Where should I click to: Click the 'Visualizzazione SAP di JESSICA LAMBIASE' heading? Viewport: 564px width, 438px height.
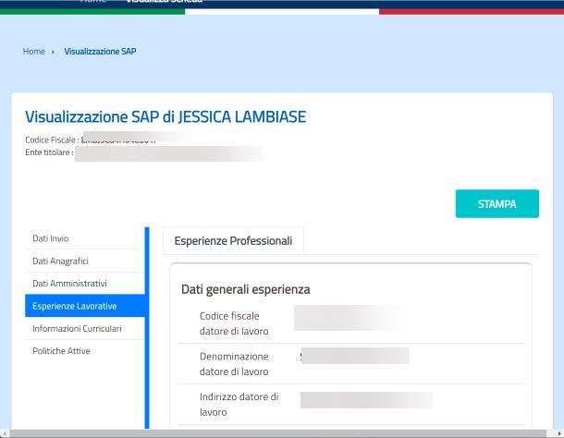pyautogui.click(x=166, y=116)
